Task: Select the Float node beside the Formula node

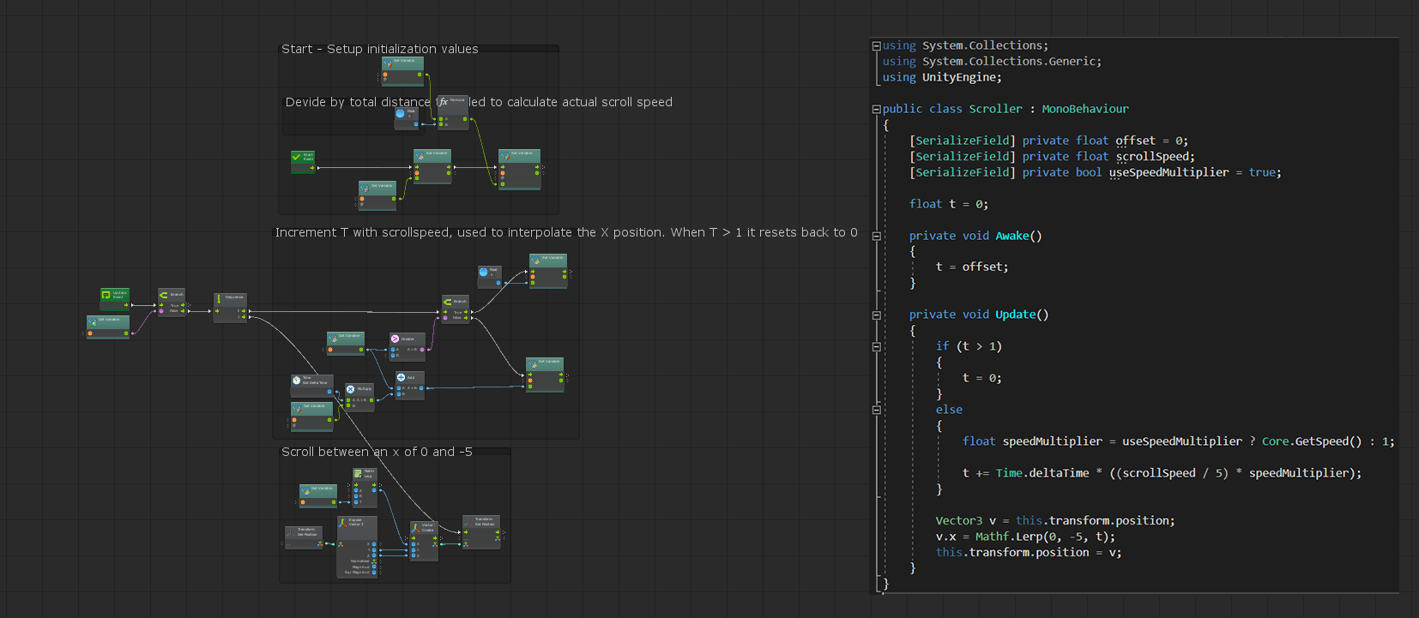Action: point(407,118)
